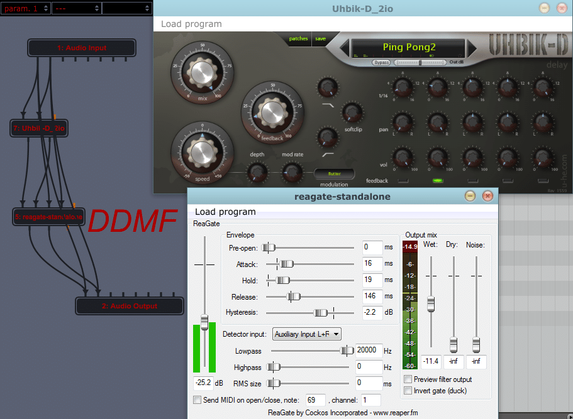Click the next preset arrow in Uhbik-D
This screenshot has height=419, width=573.
point(472,48)
